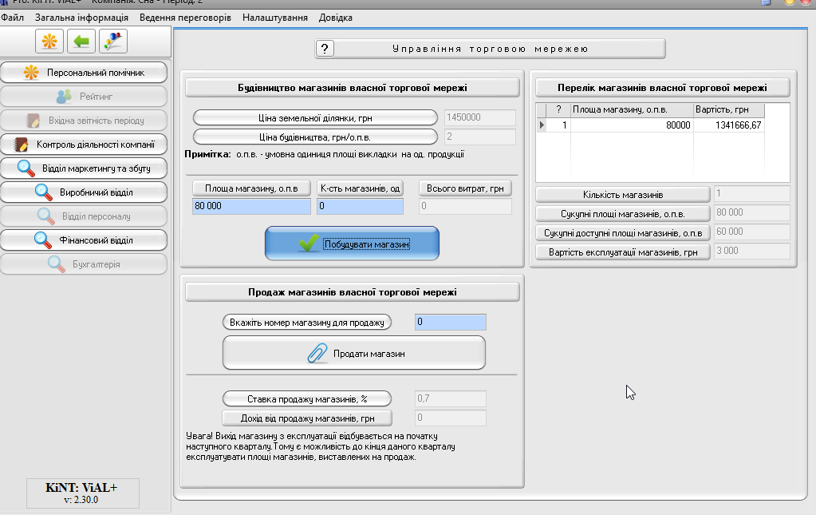Click Управління торговою мережею title bar
The height and width of the screenshot is (515, 816).
[x=490, y=49]
